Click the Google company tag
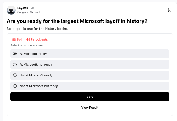The image size is (177, 121). point(22,12)
